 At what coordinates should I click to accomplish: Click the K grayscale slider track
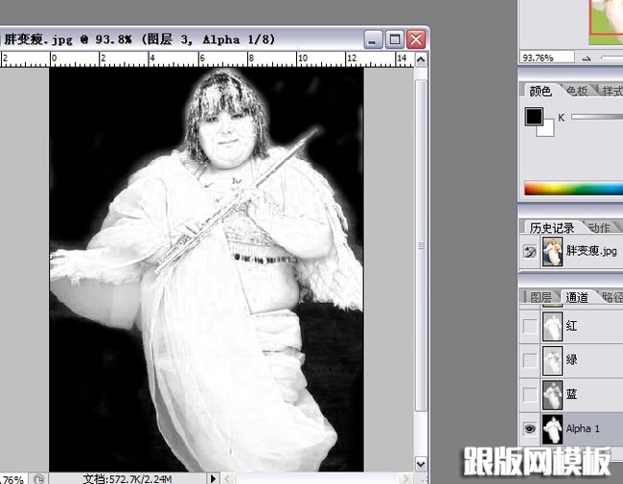(596, 117)
